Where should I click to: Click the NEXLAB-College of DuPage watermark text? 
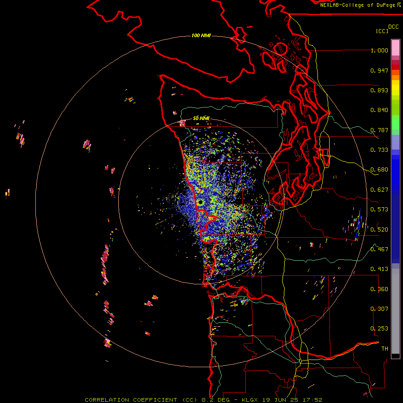click(x=360, y=5)
